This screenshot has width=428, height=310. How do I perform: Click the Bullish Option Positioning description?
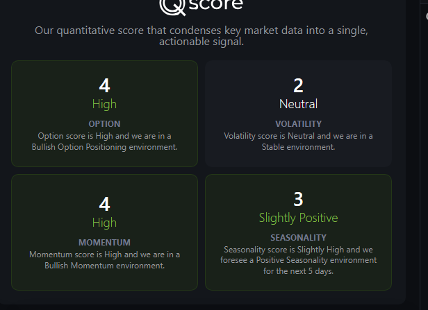tap(104, 141)
